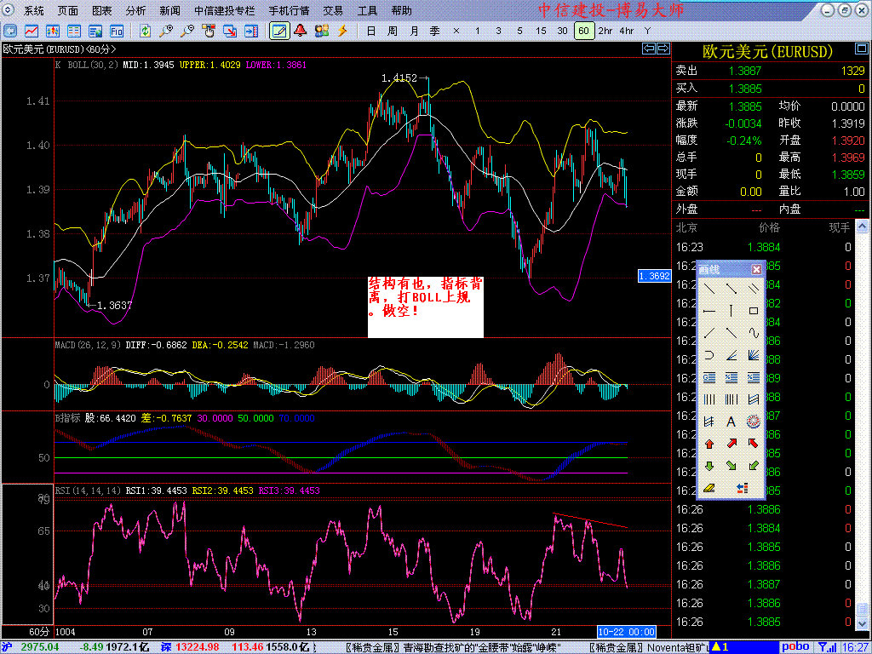Click the quote panel maximize icon

tap(861, 49)
